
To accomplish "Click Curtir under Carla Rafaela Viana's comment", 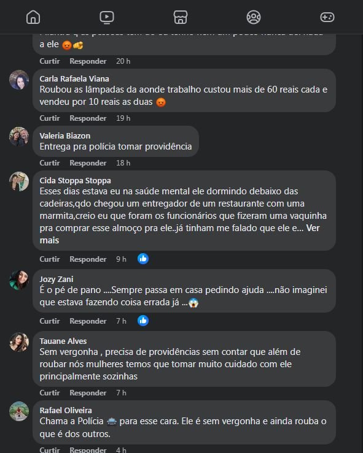I will coord(50,118).
